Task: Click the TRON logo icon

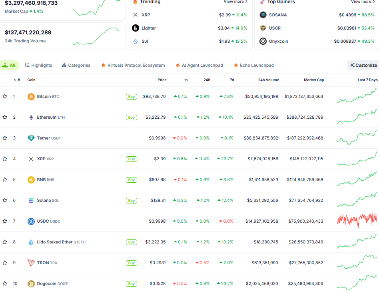Action: pyautogui.click(x=31, y=263)
